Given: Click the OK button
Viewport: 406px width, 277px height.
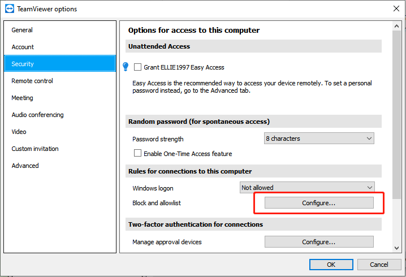Looking at the screenshot, I should click(331, 265).
